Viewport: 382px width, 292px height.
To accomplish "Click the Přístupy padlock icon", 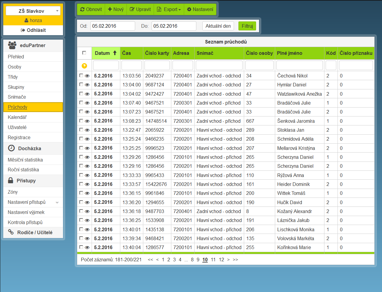I will 11,180.
